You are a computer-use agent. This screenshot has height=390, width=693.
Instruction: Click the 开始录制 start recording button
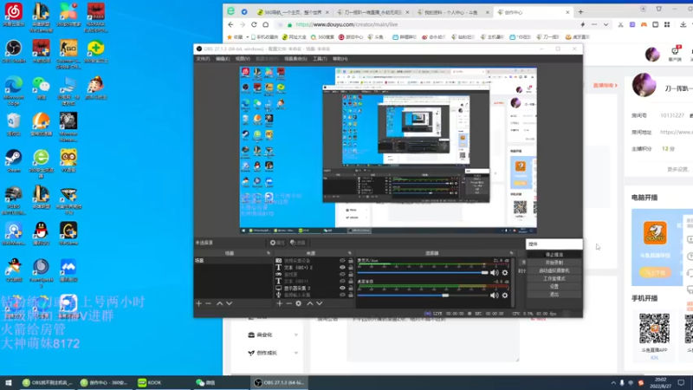tap(554, 263)
